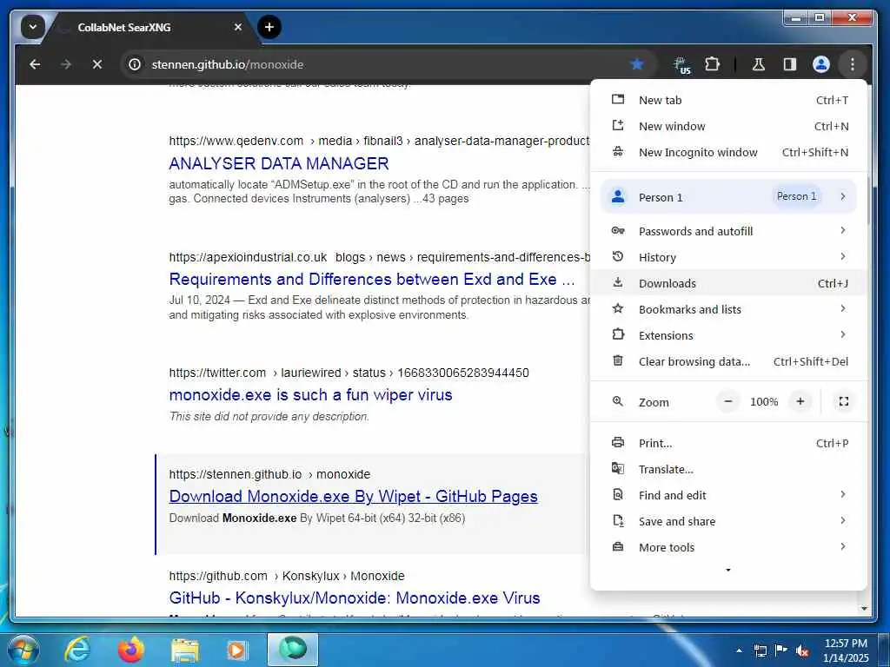This screenshot has height=667, width=890.
Task: Close the three-dot Chrome menu button
Action: point(852,64)
